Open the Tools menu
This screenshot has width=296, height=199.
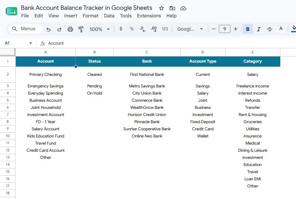tap(126, 16)
